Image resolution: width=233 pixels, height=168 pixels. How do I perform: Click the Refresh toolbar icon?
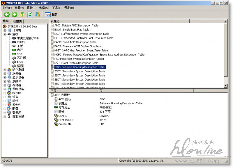point(30,15)
